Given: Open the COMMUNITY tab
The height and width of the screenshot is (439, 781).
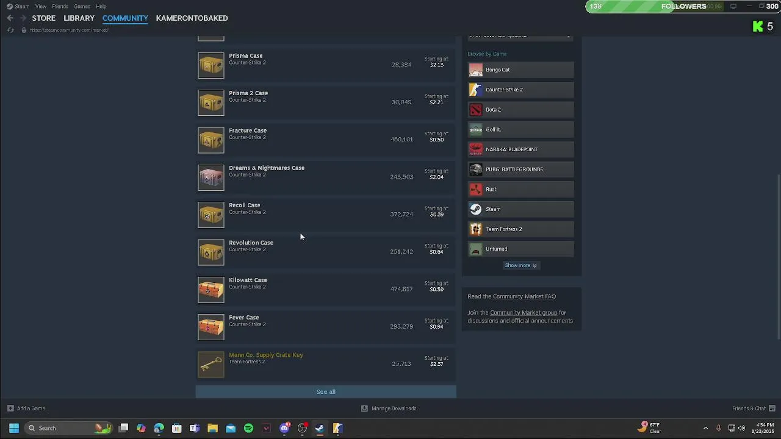Looking at the screenshot, I should [x=125, y=18].
